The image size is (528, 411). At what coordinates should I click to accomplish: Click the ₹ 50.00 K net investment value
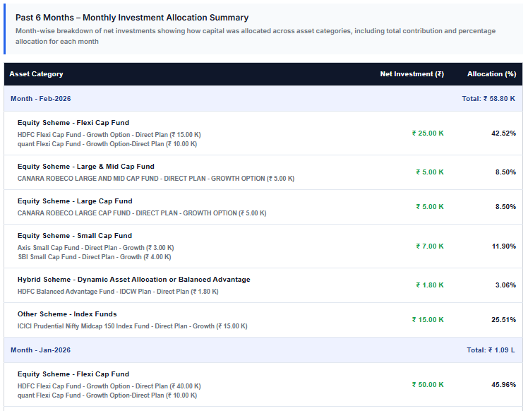428,385
